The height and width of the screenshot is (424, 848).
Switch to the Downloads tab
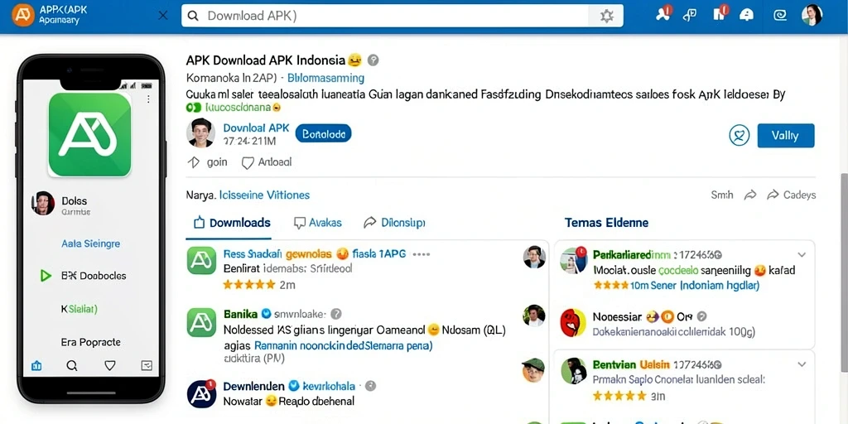pos(232,223)
